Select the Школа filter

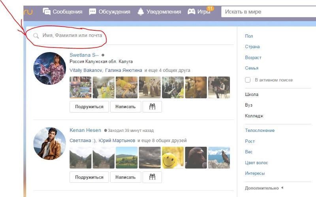252,94
